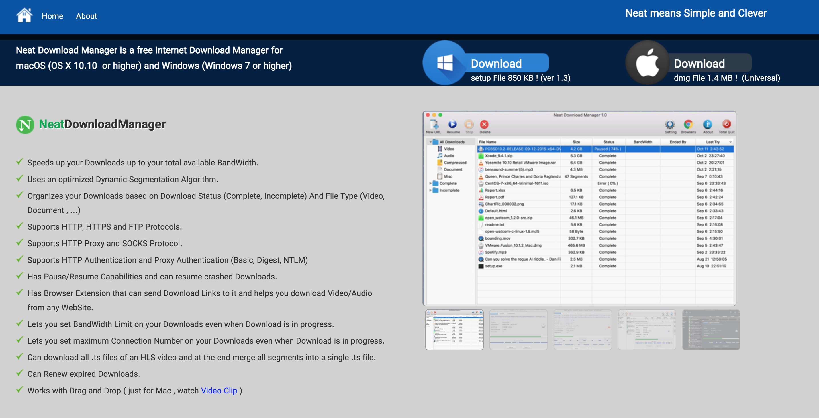Open the Home navigation menu item
Screen dimensions: 819x418
(52, 16)
